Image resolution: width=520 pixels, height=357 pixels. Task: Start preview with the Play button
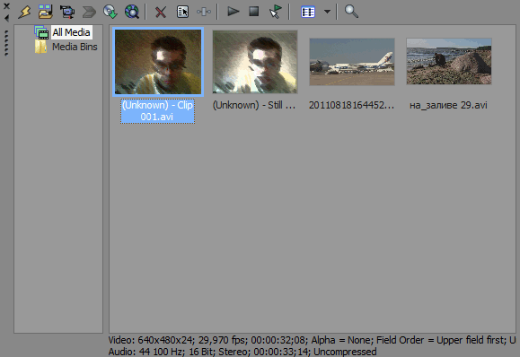[234, 12]
